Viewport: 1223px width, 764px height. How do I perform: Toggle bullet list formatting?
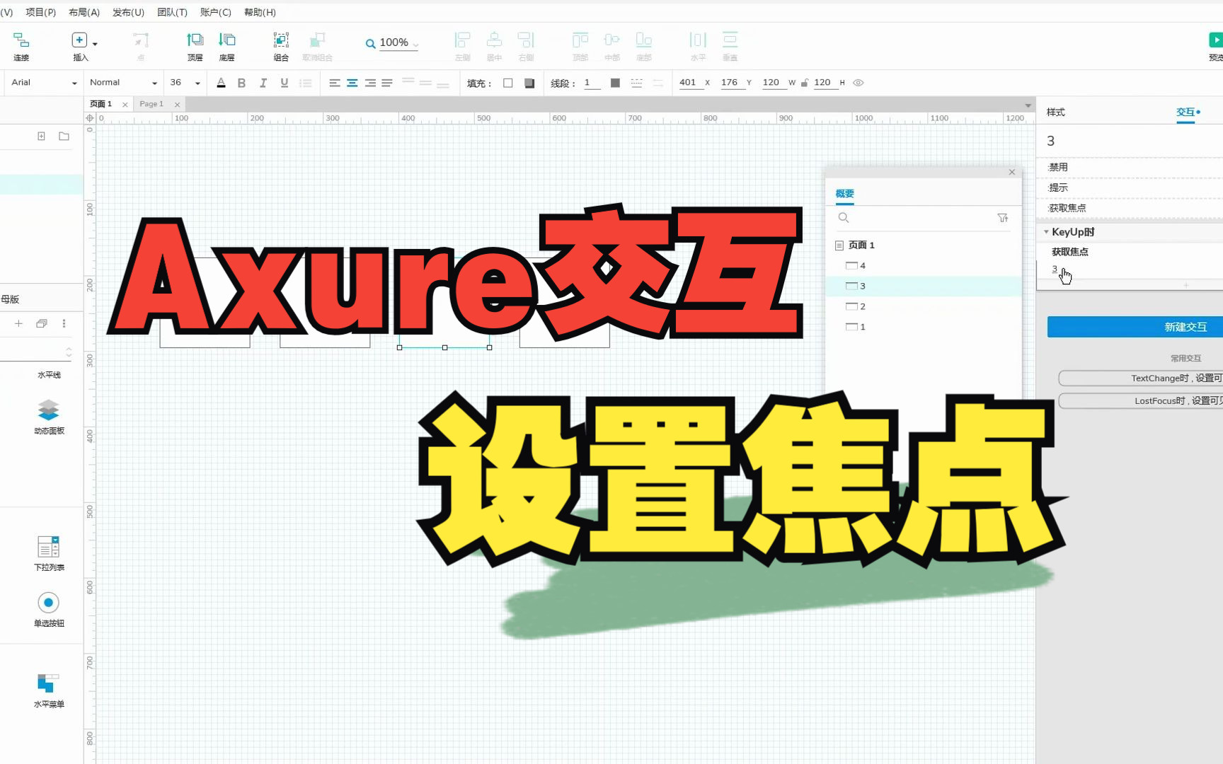[306, 83]
